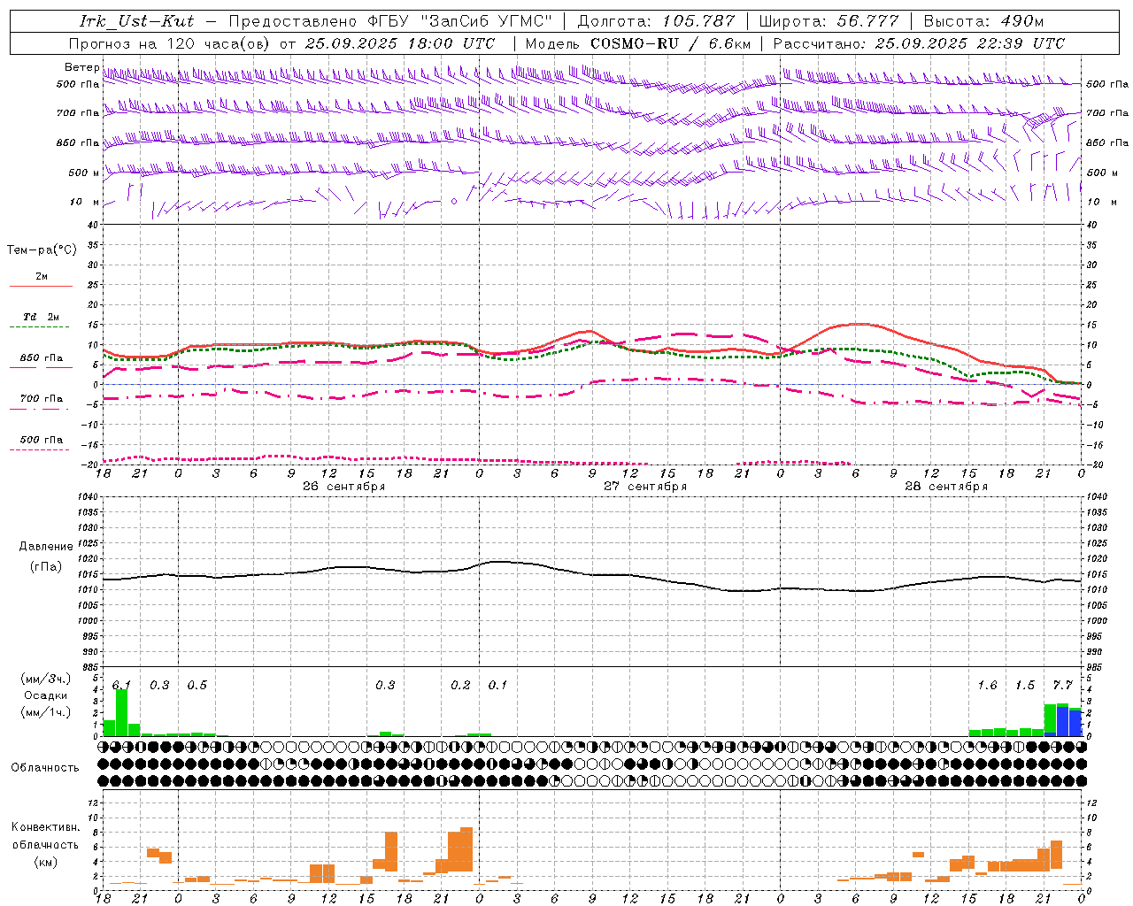Click the 0.5 precipitation total value
The image size is (1133, 906).
[197, 686]
